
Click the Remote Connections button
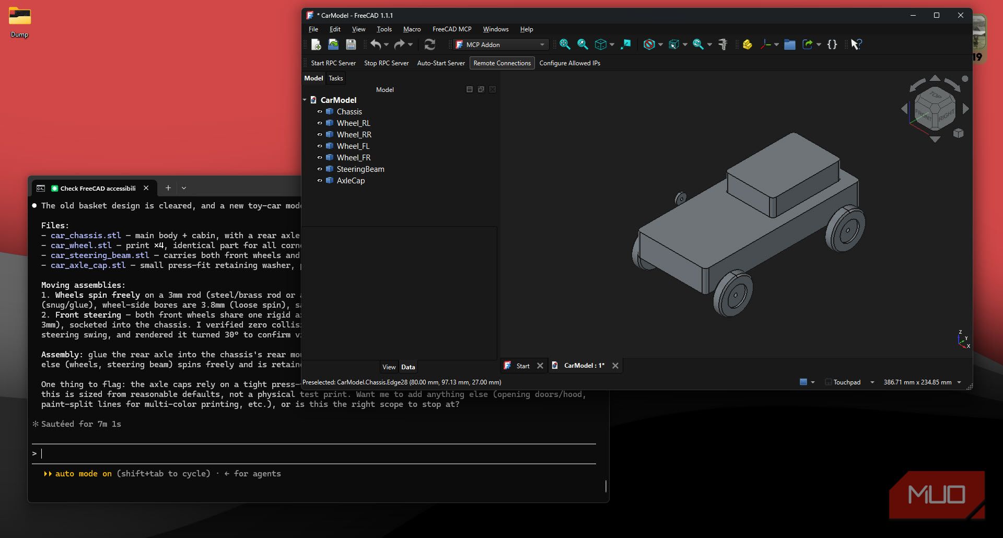click(x=502, y=63)
